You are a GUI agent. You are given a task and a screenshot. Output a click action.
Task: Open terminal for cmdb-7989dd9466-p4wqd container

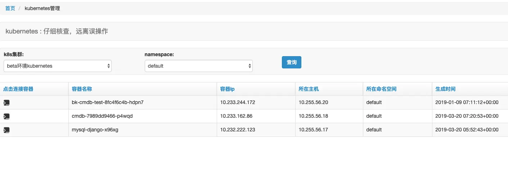6,116
